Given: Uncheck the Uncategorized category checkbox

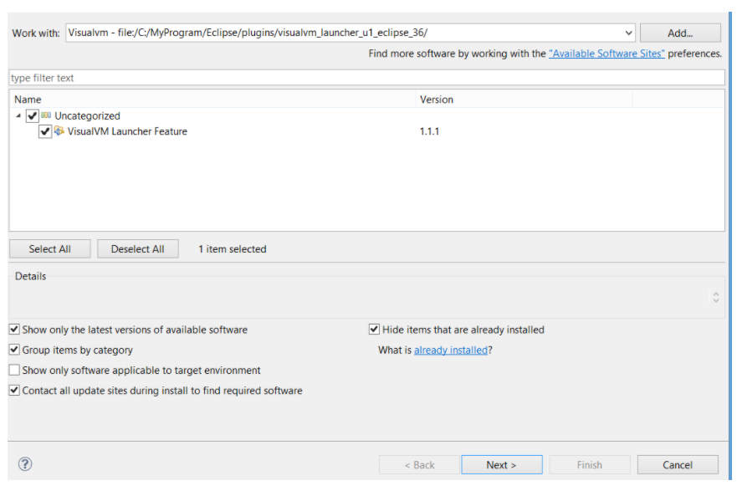Looking at the screenshot, I should [x=33, y=116].
